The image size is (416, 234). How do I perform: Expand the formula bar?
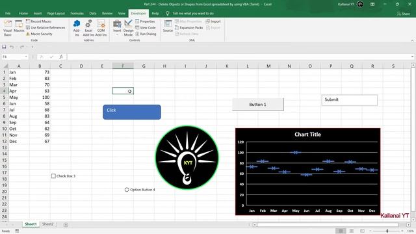(x=412, y=57)
